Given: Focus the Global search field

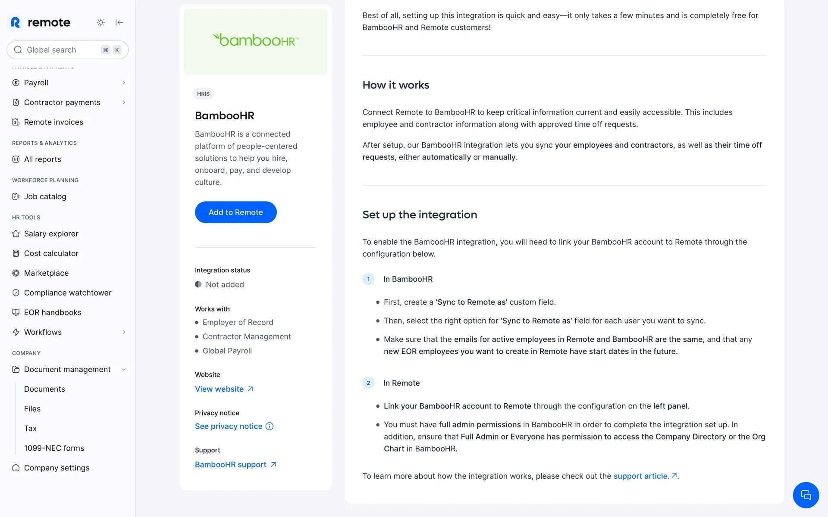Looking at the screenshot, I should point(60,50).
